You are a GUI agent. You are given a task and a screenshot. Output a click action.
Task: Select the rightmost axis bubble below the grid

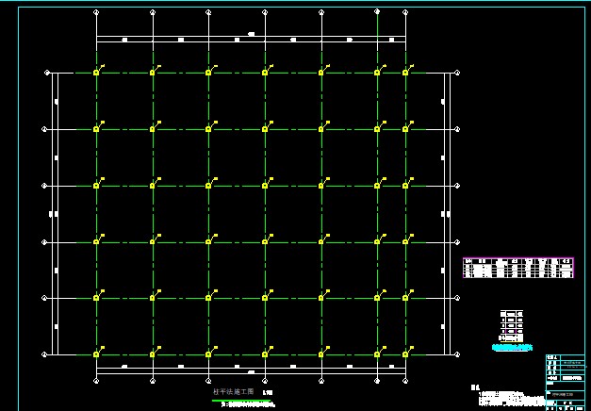coord(405,381)
